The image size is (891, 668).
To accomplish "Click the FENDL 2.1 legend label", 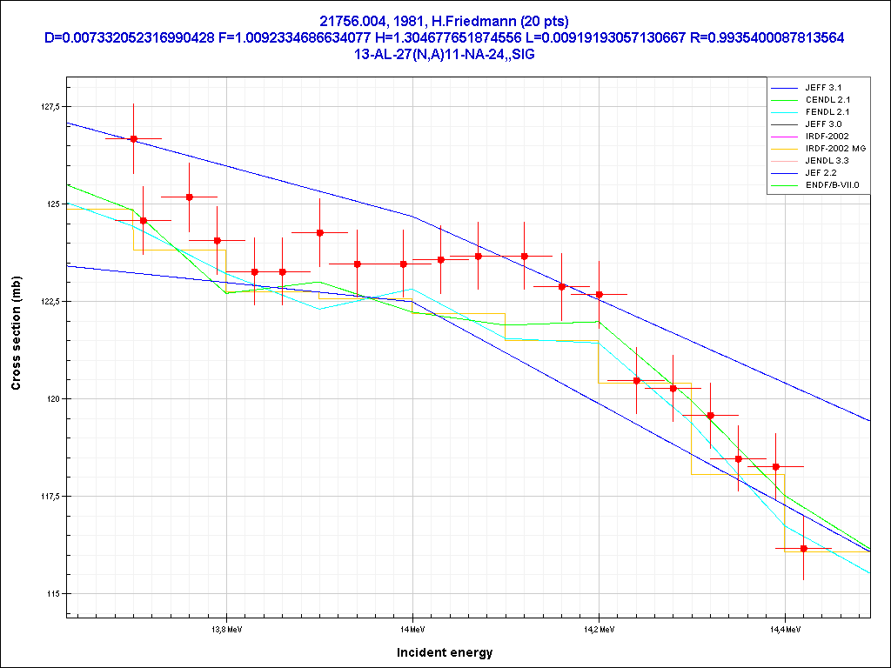I will 827,112.
